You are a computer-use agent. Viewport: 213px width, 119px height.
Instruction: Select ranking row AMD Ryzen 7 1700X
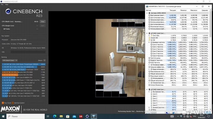[24, 80]
